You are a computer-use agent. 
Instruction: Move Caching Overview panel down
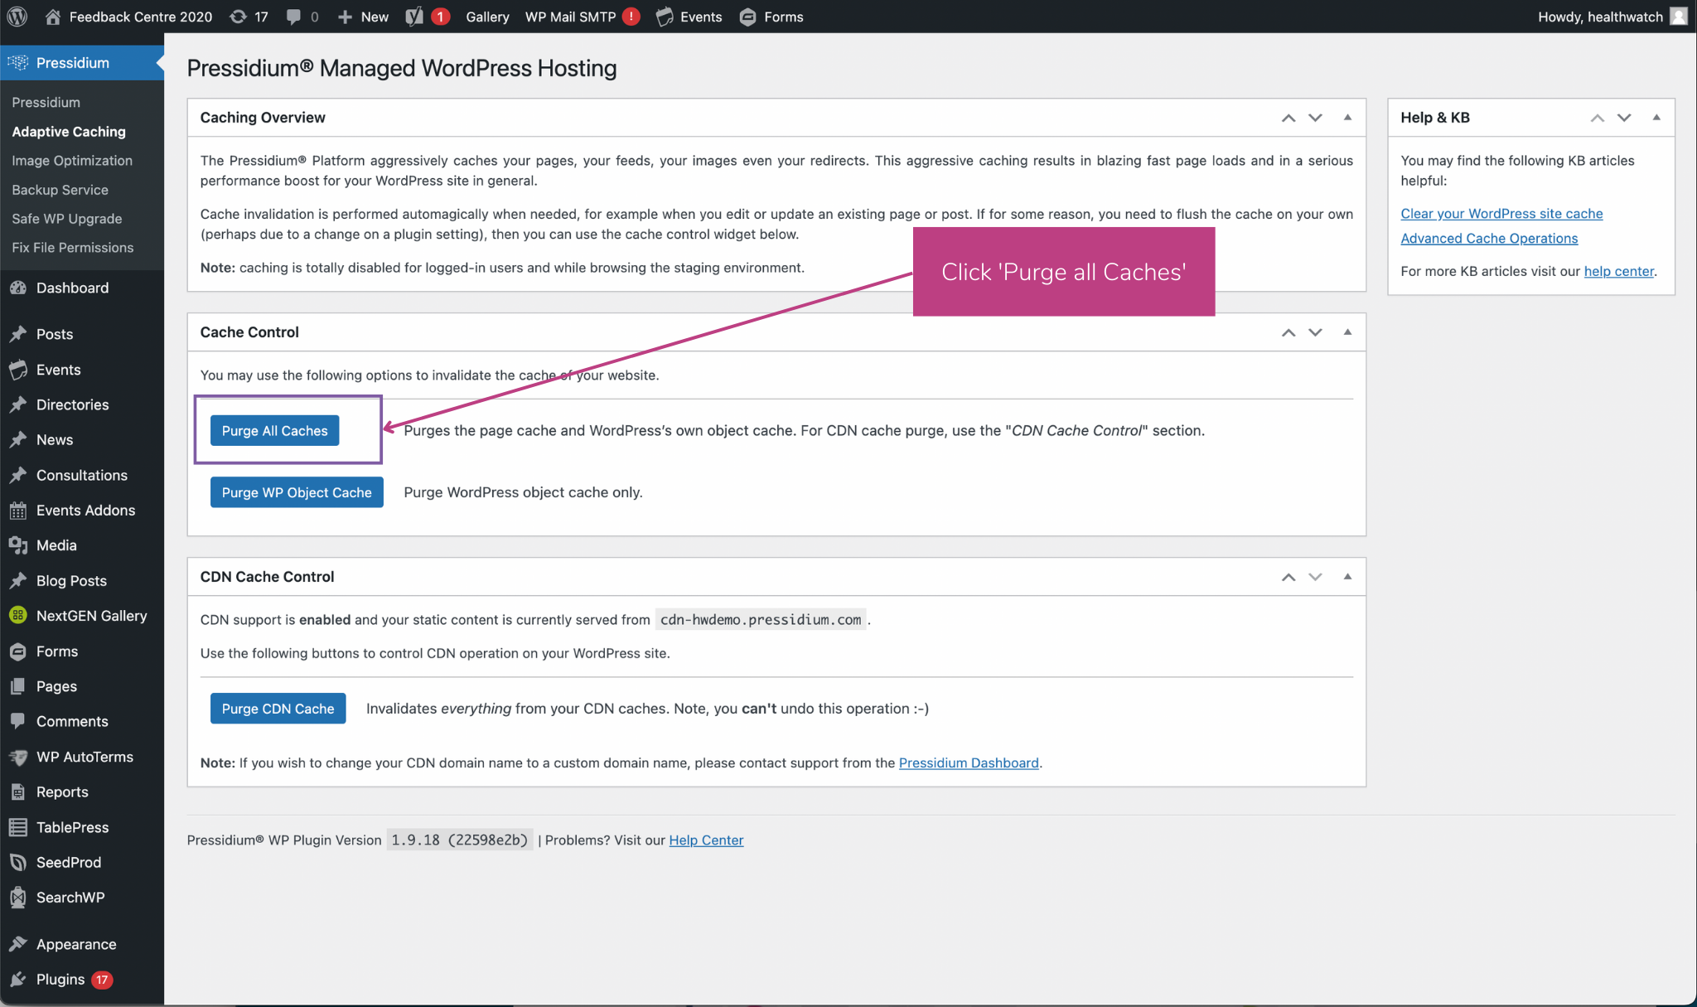click(x=1315, y=118)
